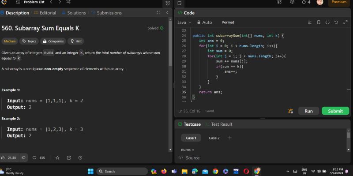Viewport: 353px width, 176px height.
Task: Open the Windows Start menu
Action: click(x=90, y=172)
